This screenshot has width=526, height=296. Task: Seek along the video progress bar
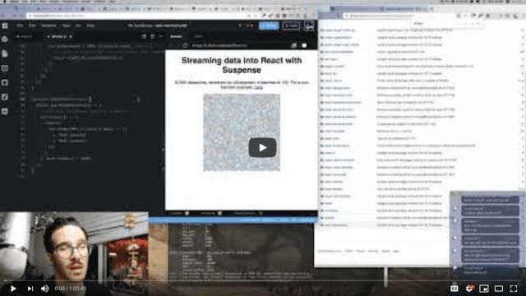263,280
